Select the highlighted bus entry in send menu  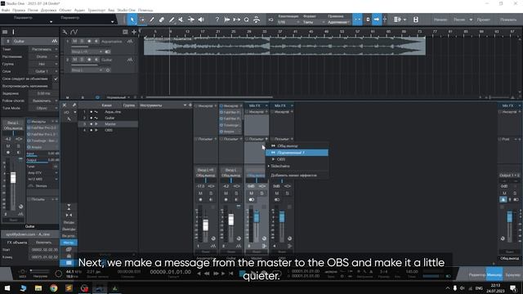(297, 153)
